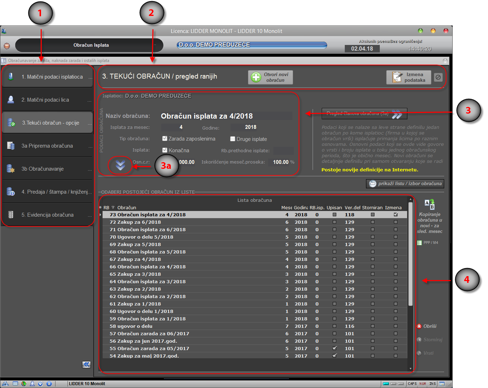Click the vertical scrollbar thumb of Lista obračuna
The image size is (488, 388).
tap(410, 254)
